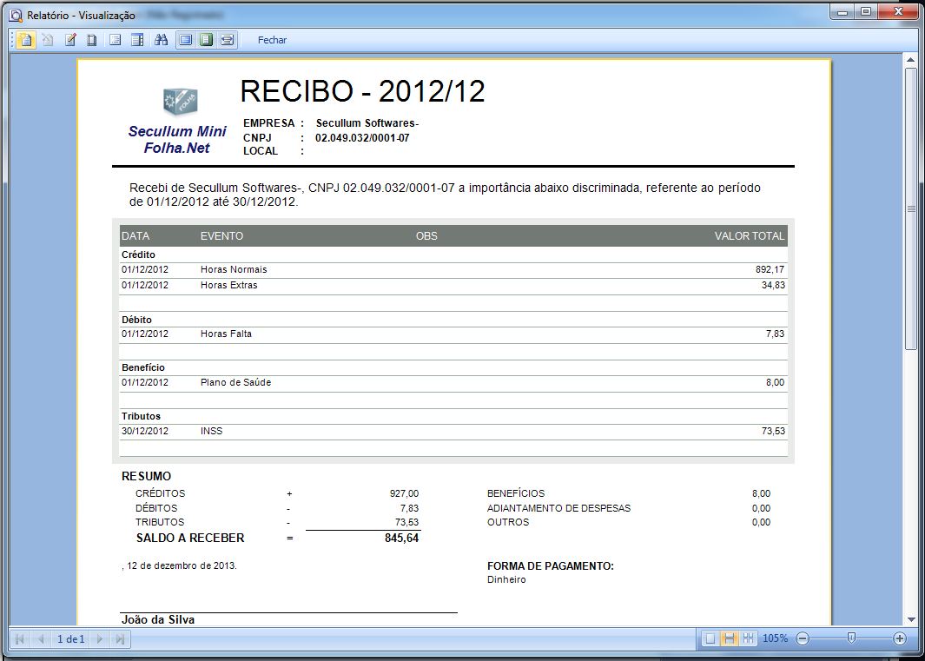Click the 'Horas Normais' event row
The height and width of the screenshot is (661, 925).
[453, 270]
